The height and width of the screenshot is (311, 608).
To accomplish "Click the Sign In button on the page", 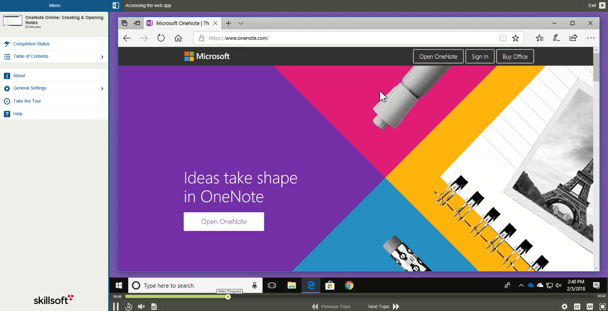I will pyautogui.click(x=479, y=56).
